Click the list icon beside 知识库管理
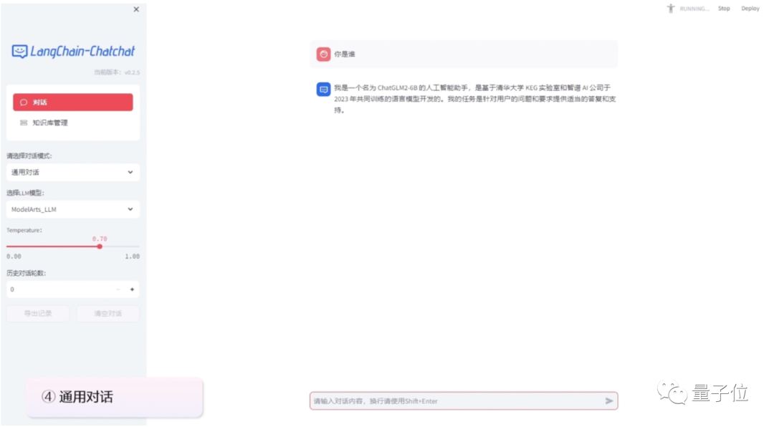 coord(24,123)
